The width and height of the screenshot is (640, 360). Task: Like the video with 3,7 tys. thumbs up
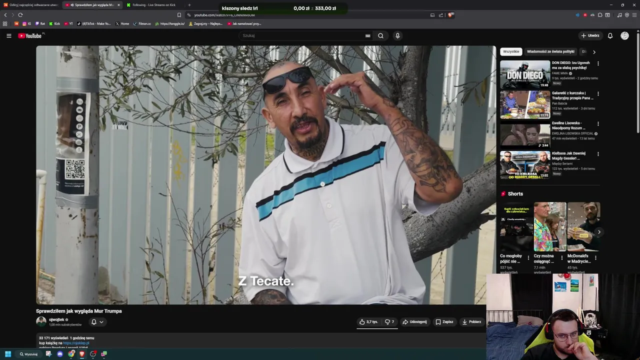point(368,322)
